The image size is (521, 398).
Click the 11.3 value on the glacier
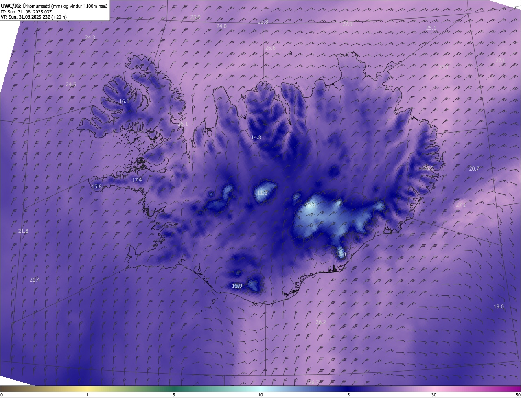coord(263,192)
